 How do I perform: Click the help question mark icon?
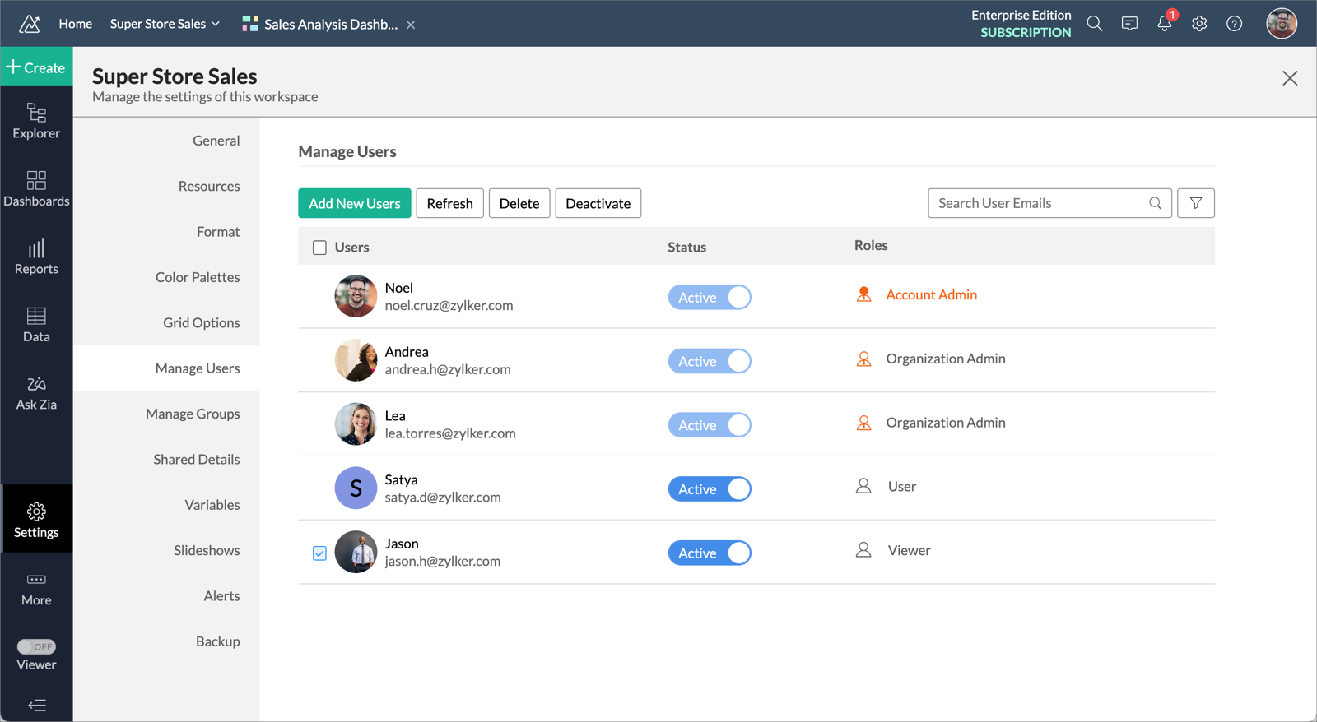pos(1234,24)
